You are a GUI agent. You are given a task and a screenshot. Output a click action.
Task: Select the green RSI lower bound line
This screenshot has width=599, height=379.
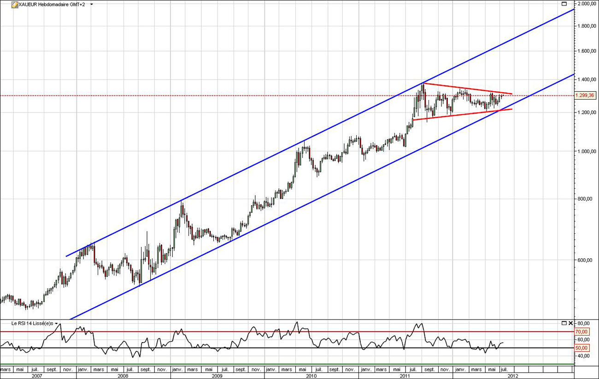coord(276,364)
